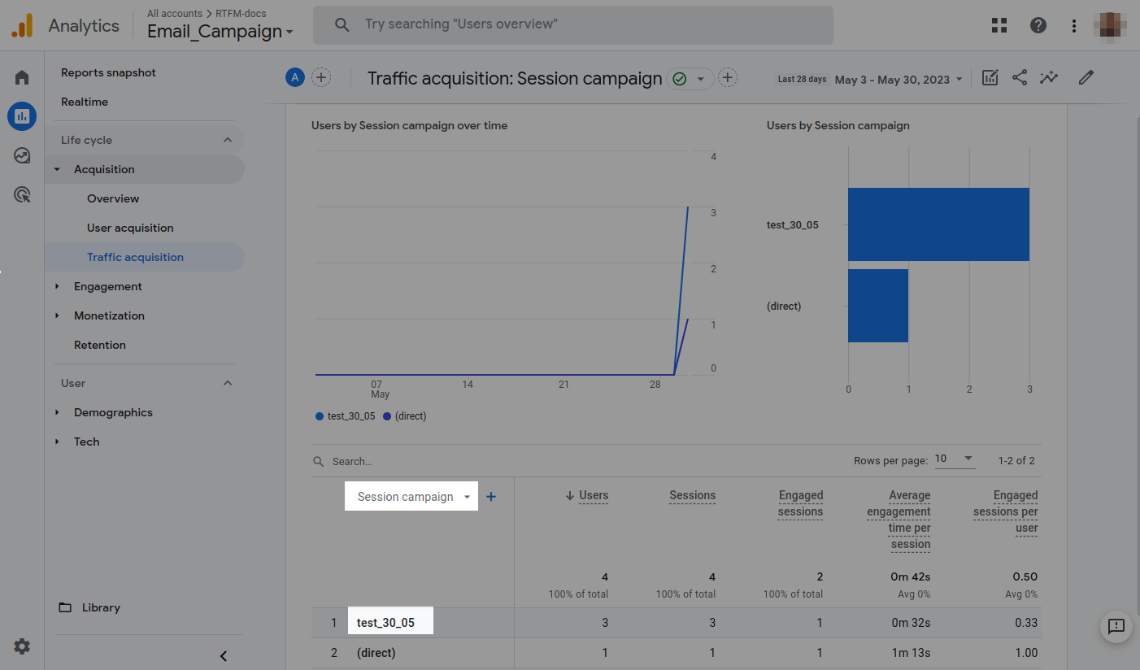Open the Insights sparkline icon
The height and width of the screenshot is (670, 1140).
(1049, 78)
